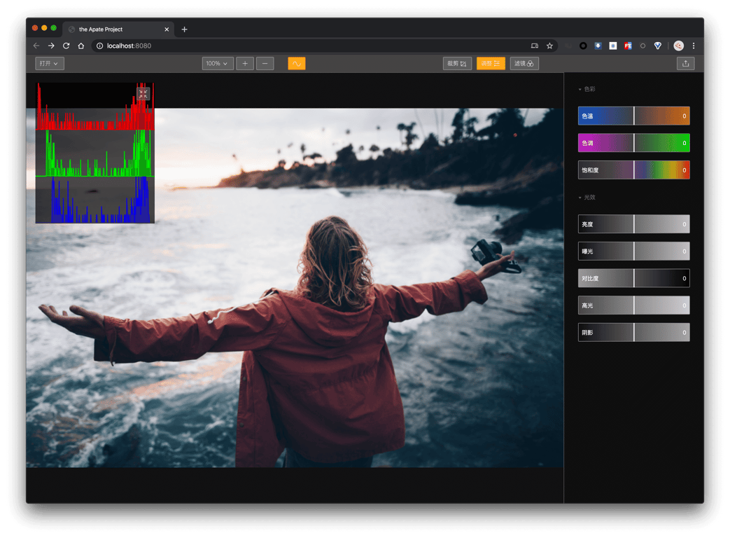Image resolution: width=730 pixels, height=538 pixels.
Task: Open the 打开 dropdown menu
Action: point(50,64)
